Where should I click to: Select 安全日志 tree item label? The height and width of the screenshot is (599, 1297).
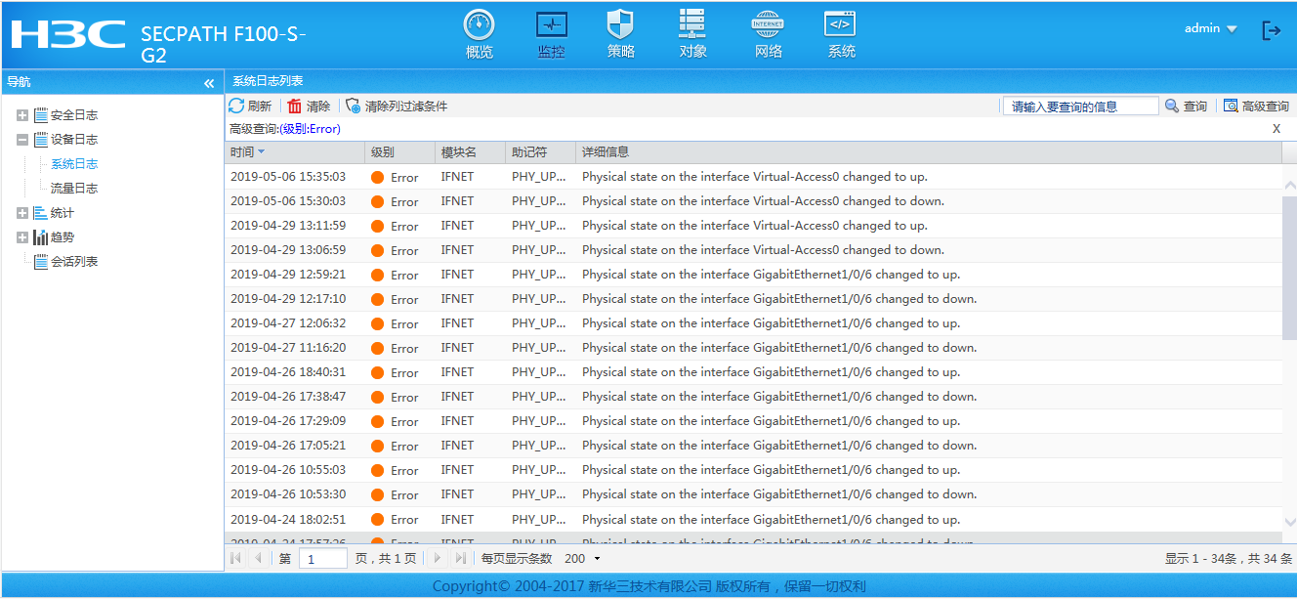(x=74, y=115)
